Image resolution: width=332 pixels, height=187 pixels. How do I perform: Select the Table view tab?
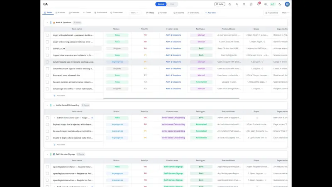pyautogui.click(x=48, y=13)
